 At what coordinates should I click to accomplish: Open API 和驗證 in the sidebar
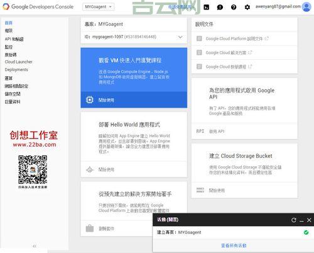click(14, 39)
